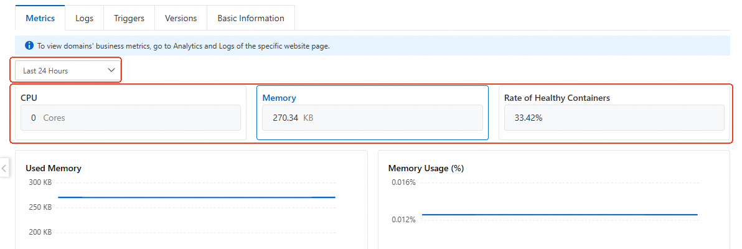Screen dimensions: 742x249
Task: Click the blue info icon in banner
Action: pos(29,45)
